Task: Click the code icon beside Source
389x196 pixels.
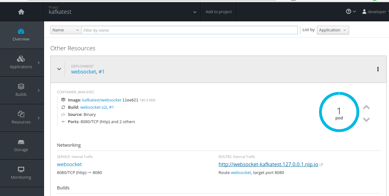Action: tap(63, 115)
